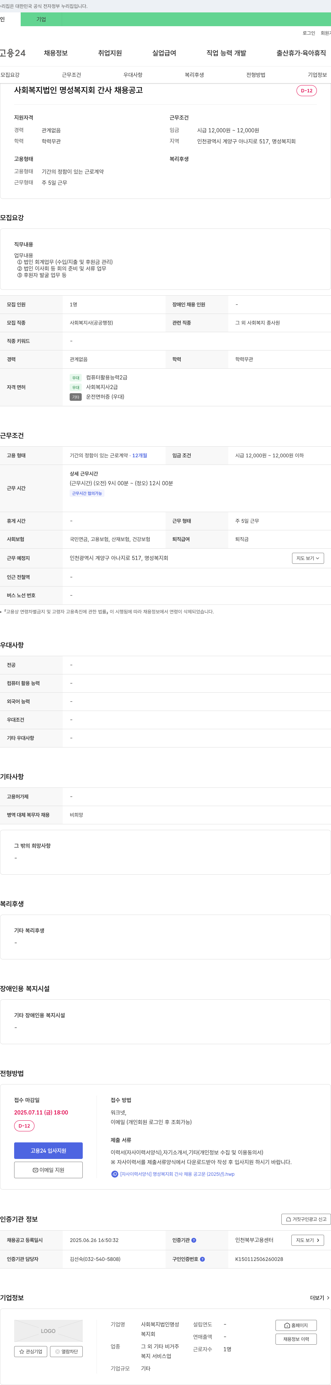
Task: Click the D-12 badge under 접수 마감일
Action: tap(24, 1125)
